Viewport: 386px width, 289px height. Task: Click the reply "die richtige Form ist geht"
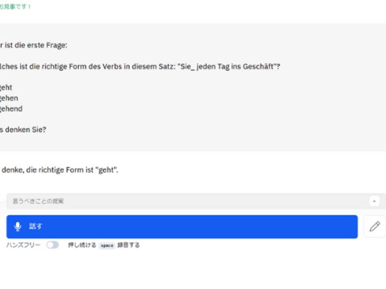[x=72, y=170]
